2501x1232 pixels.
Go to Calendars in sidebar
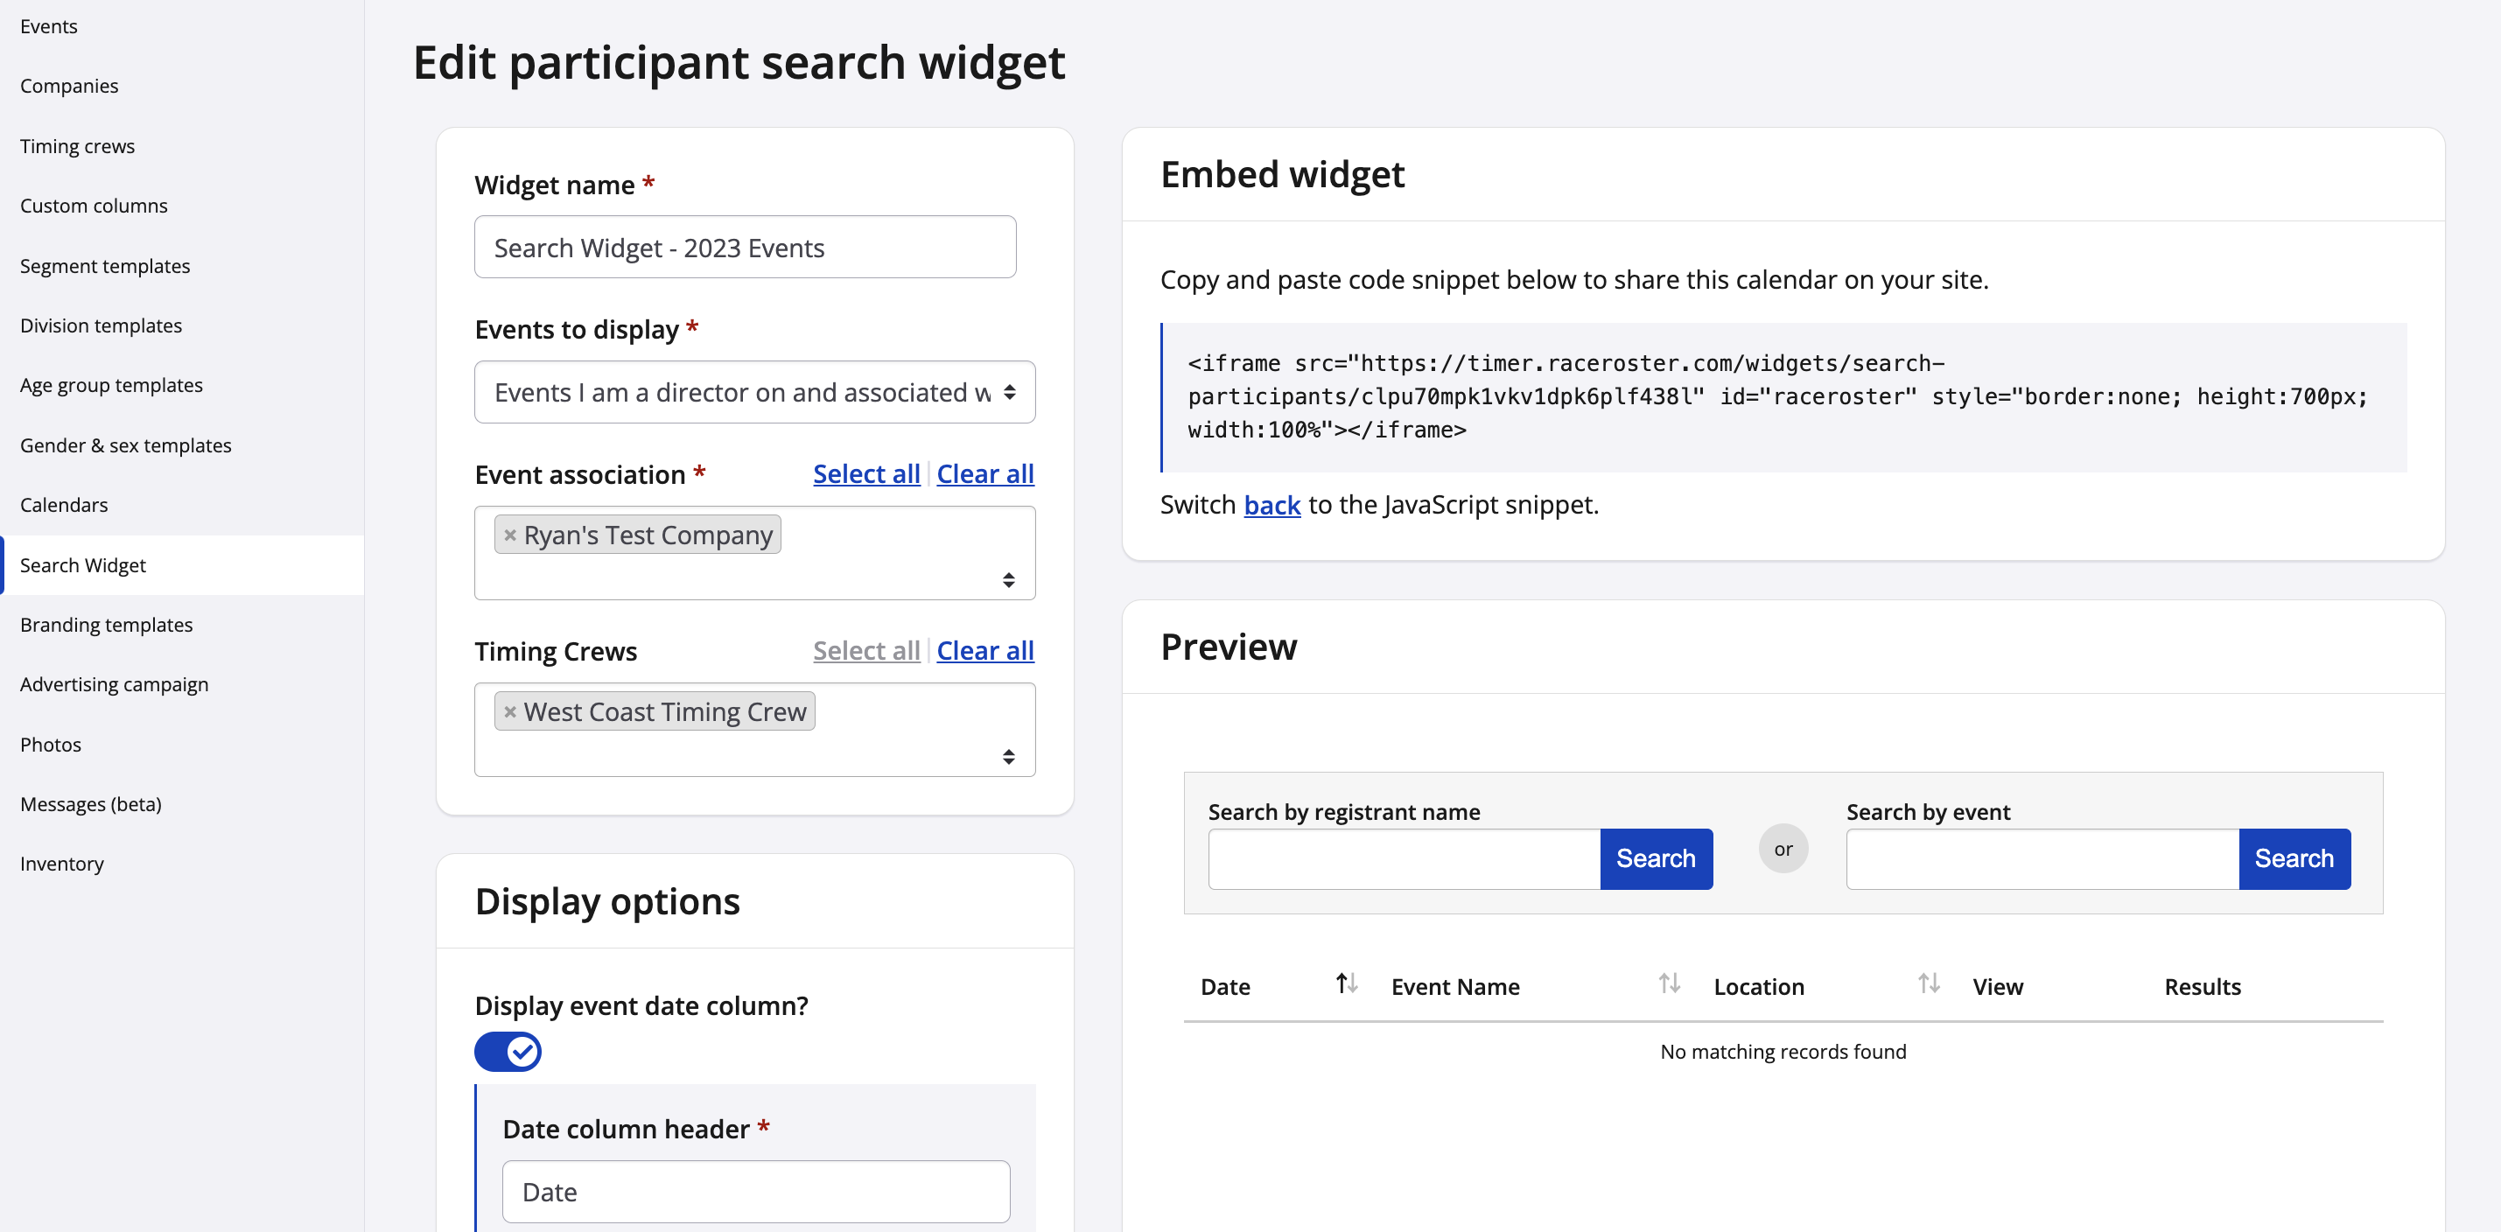(64, 505)
